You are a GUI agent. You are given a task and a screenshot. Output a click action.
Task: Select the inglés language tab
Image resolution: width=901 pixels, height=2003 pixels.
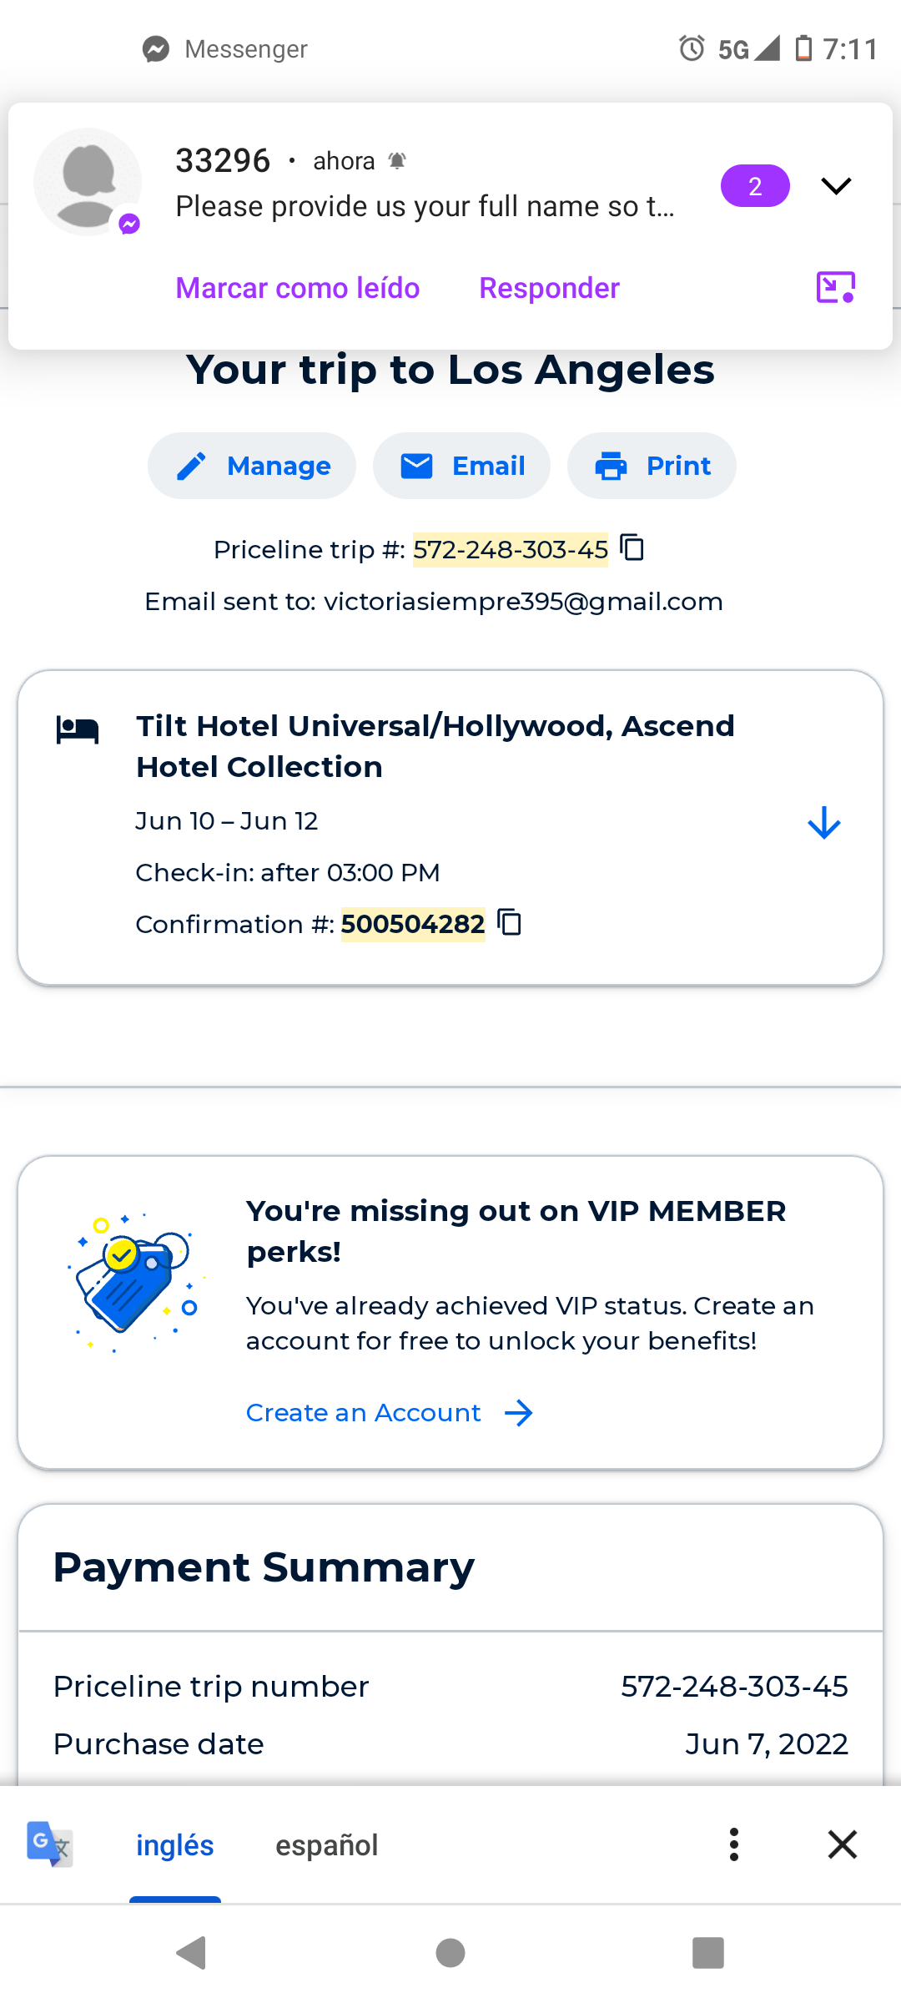pyautogui.click(x=175, y=1844)
